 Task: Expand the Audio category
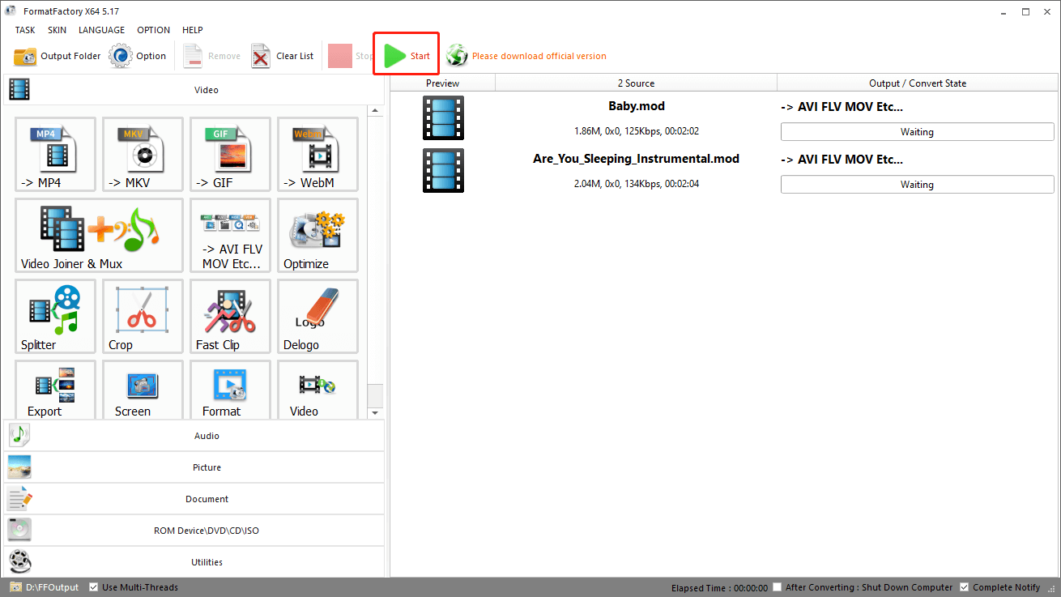pyautogui.click(x=193, y=436)
